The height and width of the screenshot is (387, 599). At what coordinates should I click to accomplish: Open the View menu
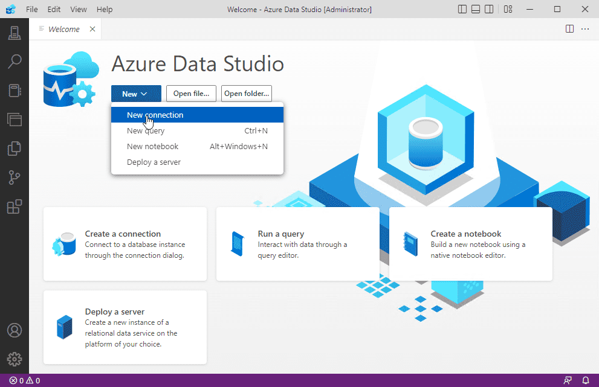[79, 9]
